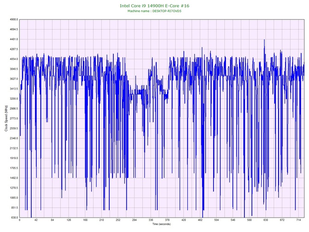The image size is (309, 232).
Task: Click the 714 tick on time axis
Action: pos(298,220)
